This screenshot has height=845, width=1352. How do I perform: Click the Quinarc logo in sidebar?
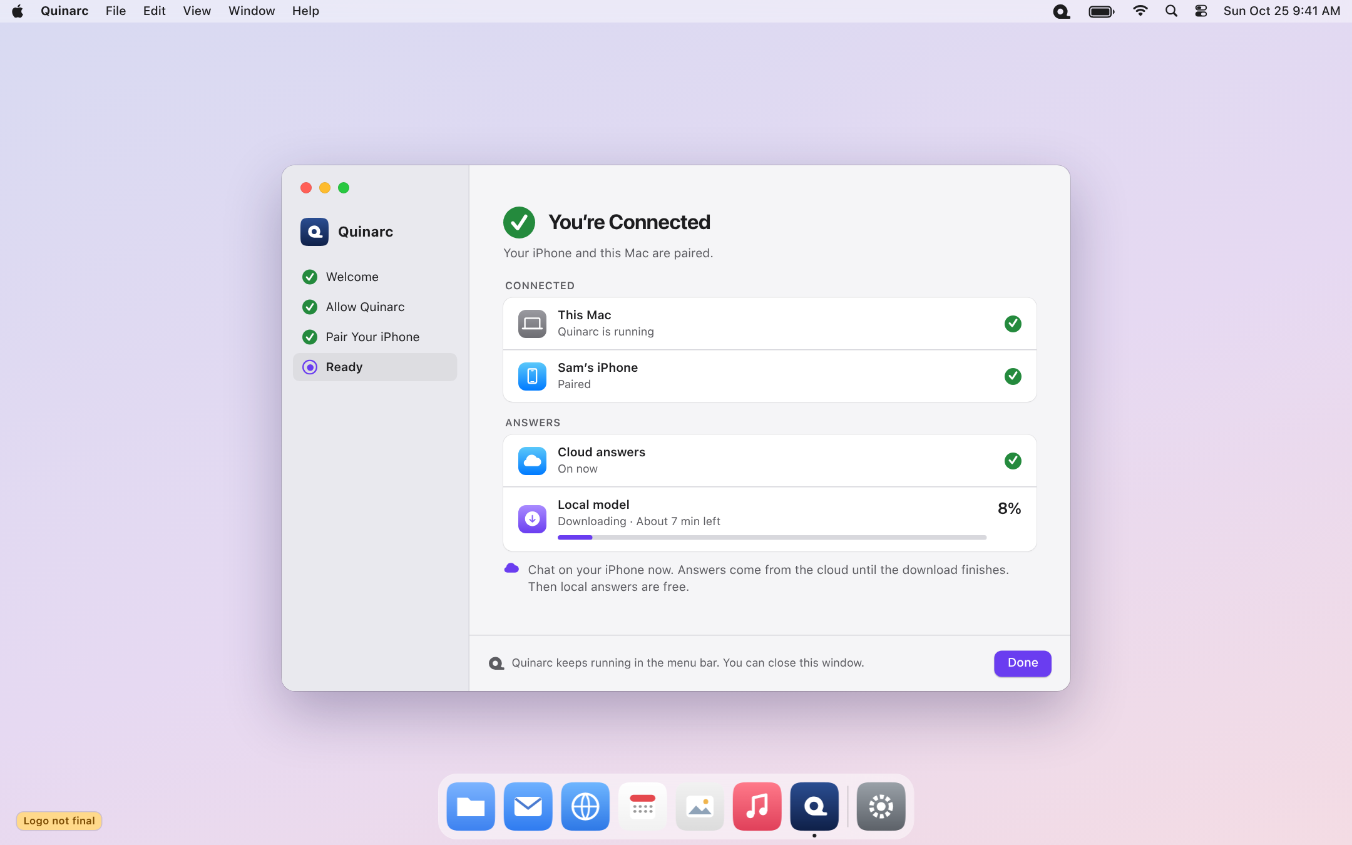coord(314,232)
